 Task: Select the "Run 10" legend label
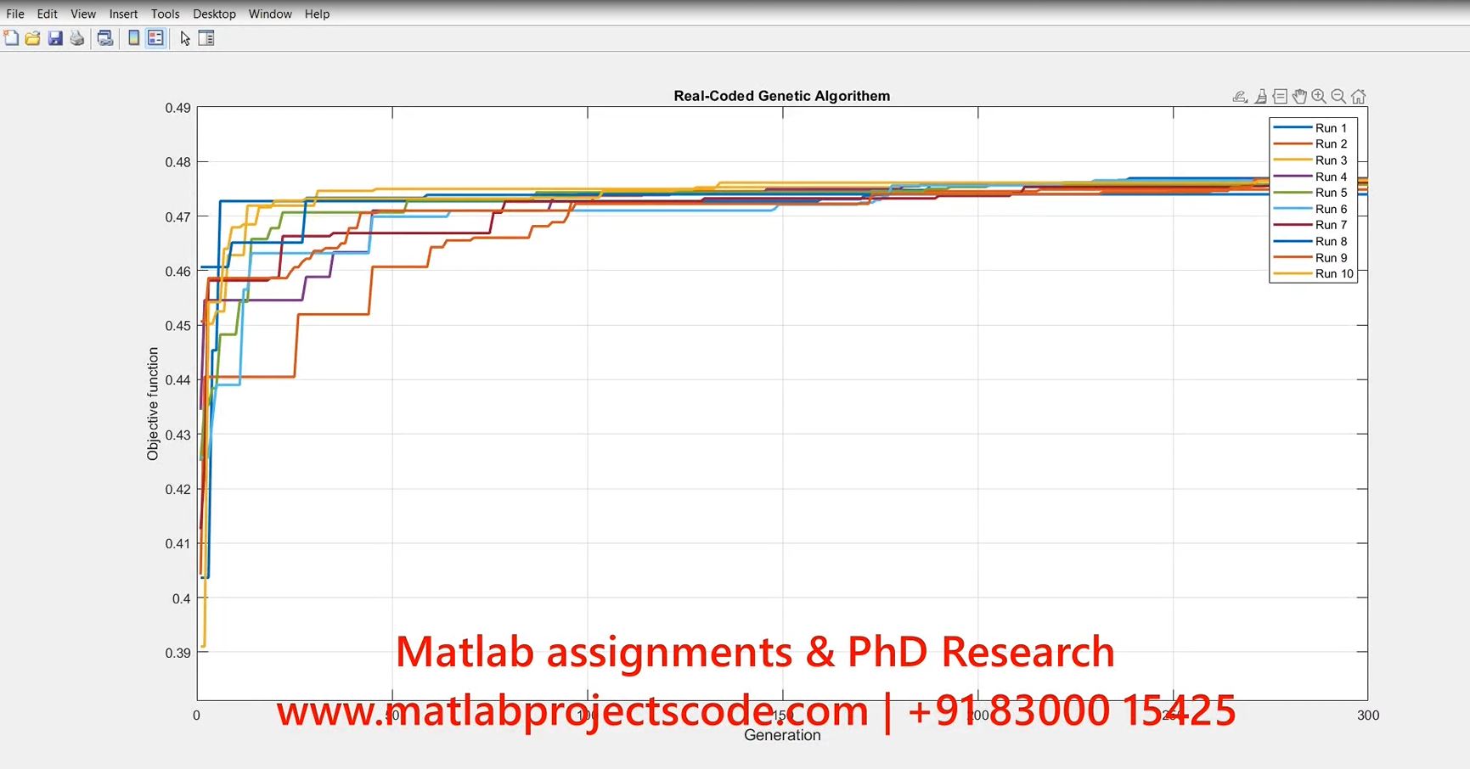pyautogui.click(x=1334, y=274)
